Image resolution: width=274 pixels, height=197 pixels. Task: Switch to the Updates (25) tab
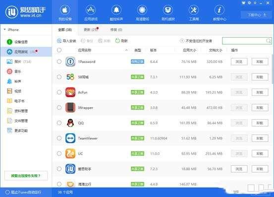pyautogui.click(x=91, y=30)
